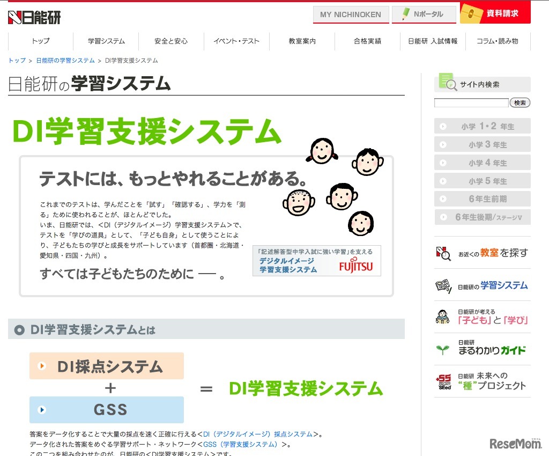
Task: Click orange arrow icon on DI採点システム
Action: 42,366
